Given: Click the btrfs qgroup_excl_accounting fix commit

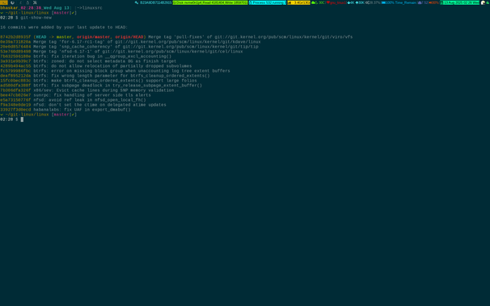Looking at the screenshot, I should (86, 57).
